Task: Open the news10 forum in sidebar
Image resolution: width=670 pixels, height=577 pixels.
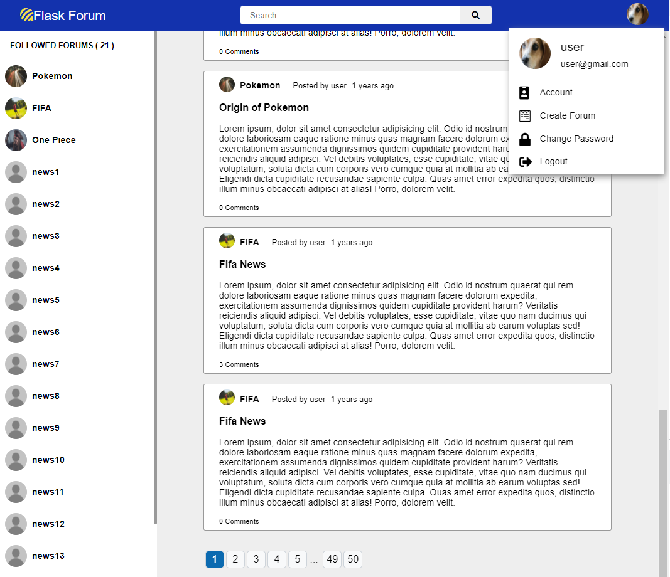Action: (48, 460)
